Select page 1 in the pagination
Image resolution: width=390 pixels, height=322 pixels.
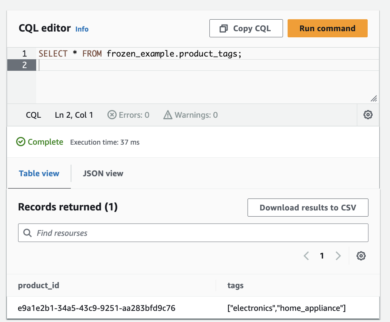pos(322,256)
